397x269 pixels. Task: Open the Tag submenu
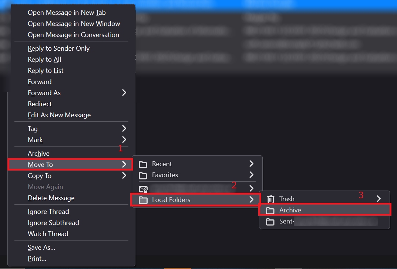pos(71,129)
